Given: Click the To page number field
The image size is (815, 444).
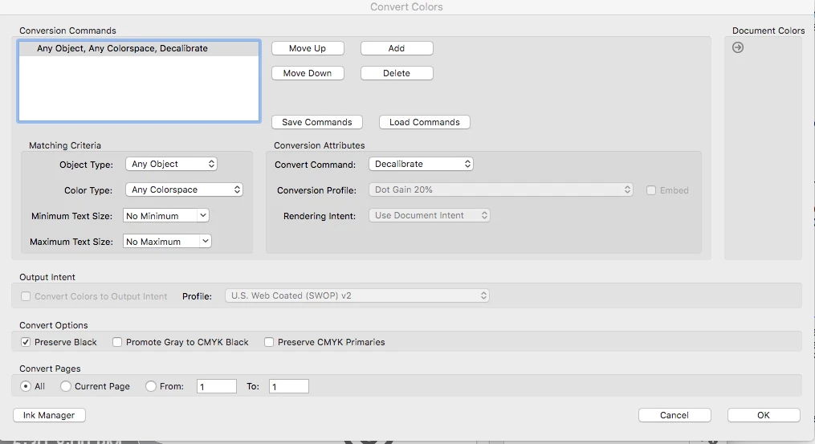Looking at the screenshot, I should coord(289,386).
